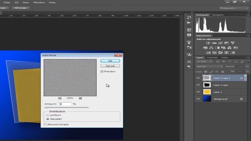Open the Normal blend mode dropdown
251x141 pixels.
pos(209,67)
